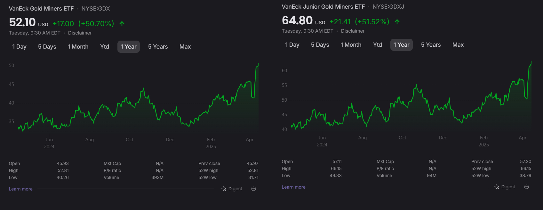Select 1 Month tab on GDXJ chart
This screenshot has width=543, height=210.
(x=351, y=45)
